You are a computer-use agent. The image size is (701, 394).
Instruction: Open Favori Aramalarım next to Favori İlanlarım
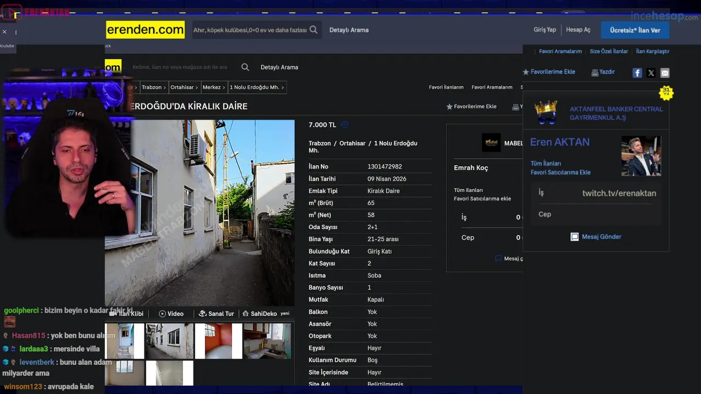click(x=492, y=87)
